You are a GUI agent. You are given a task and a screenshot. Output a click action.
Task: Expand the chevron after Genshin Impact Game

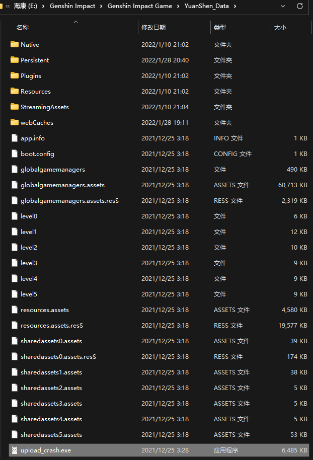tap(178, 6)
